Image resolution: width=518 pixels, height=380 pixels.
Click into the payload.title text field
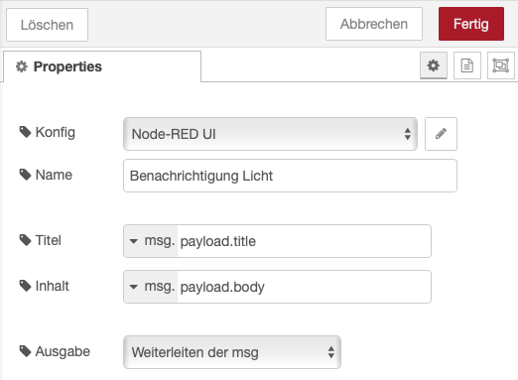point(304,241)
